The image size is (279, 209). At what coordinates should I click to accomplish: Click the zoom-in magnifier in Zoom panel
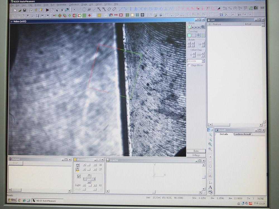(203, 27)
